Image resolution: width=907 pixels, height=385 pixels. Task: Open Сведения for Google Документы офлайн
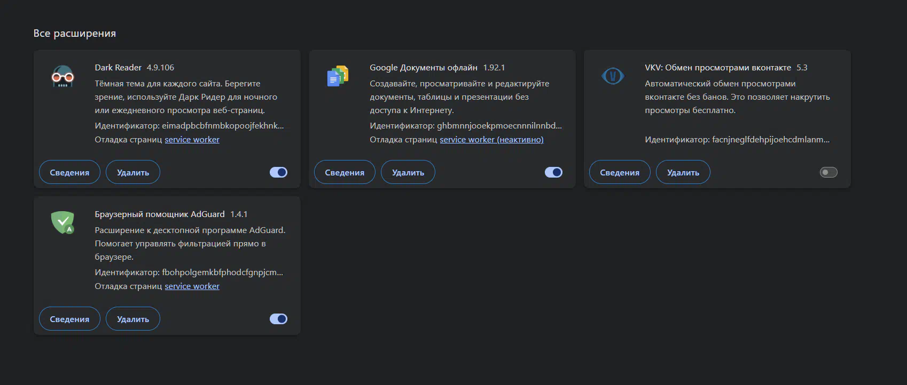[x=345, y=172]
